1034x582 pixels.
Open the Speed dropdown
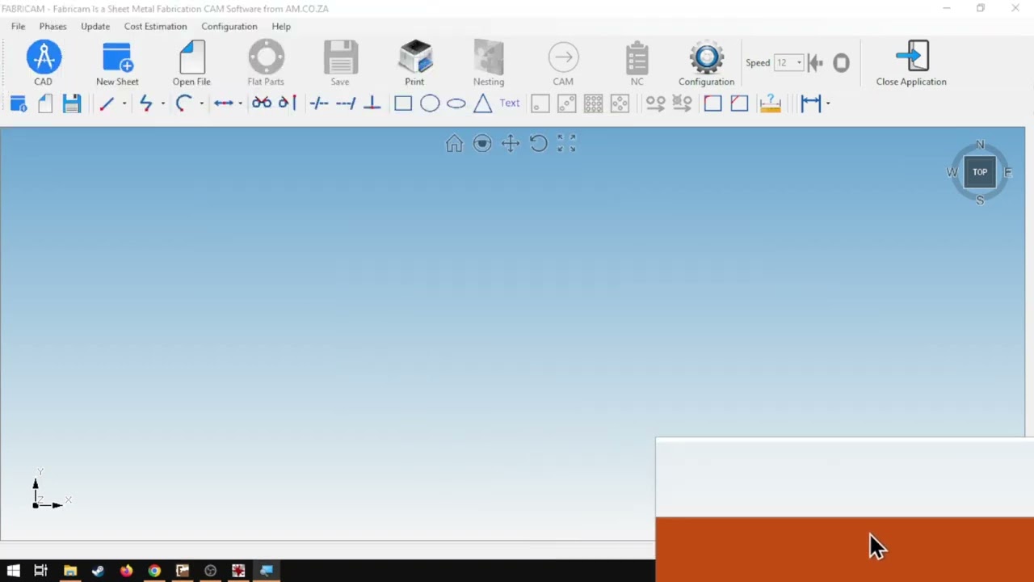pos(799,63)
